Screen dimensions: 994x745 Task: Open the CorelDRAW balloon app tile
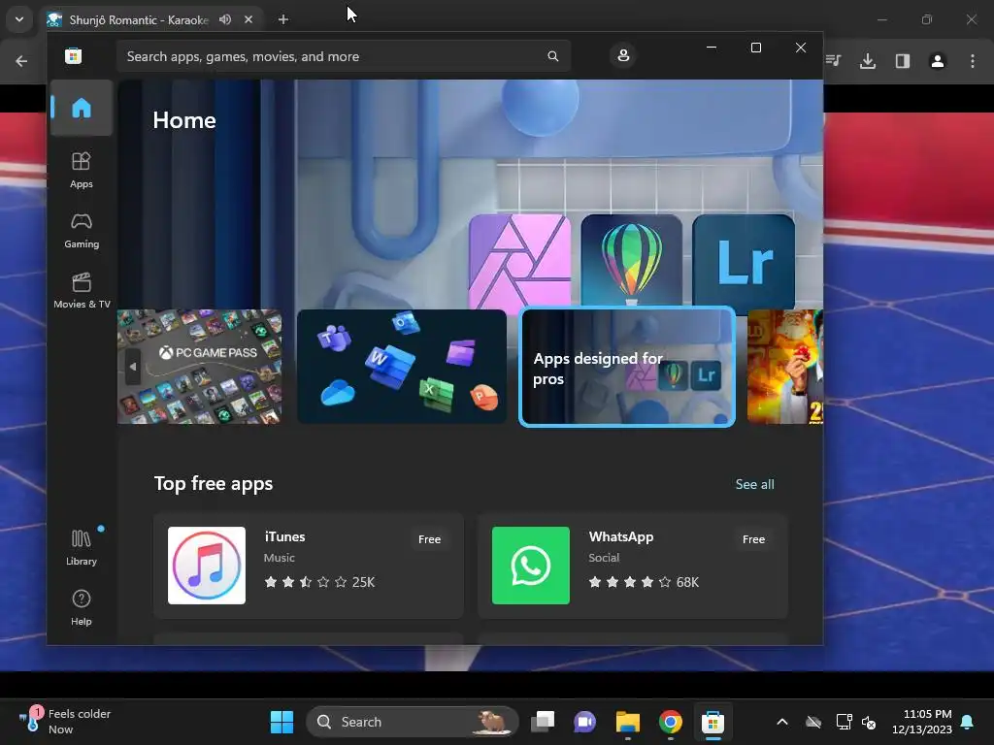[x=631, y=260]
